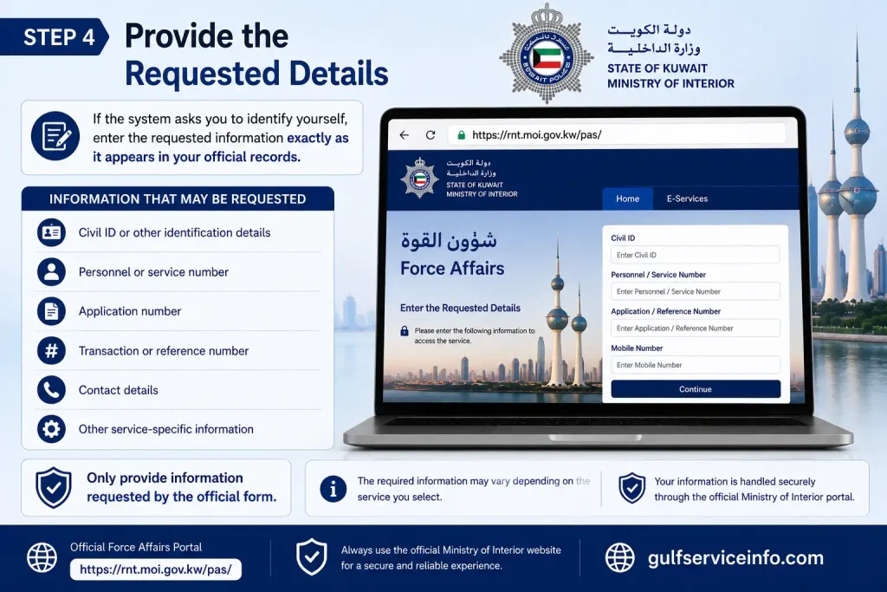887x592 pixels.
Task: Click the Enter Civil ID field
Action: [x=696, y=255]
